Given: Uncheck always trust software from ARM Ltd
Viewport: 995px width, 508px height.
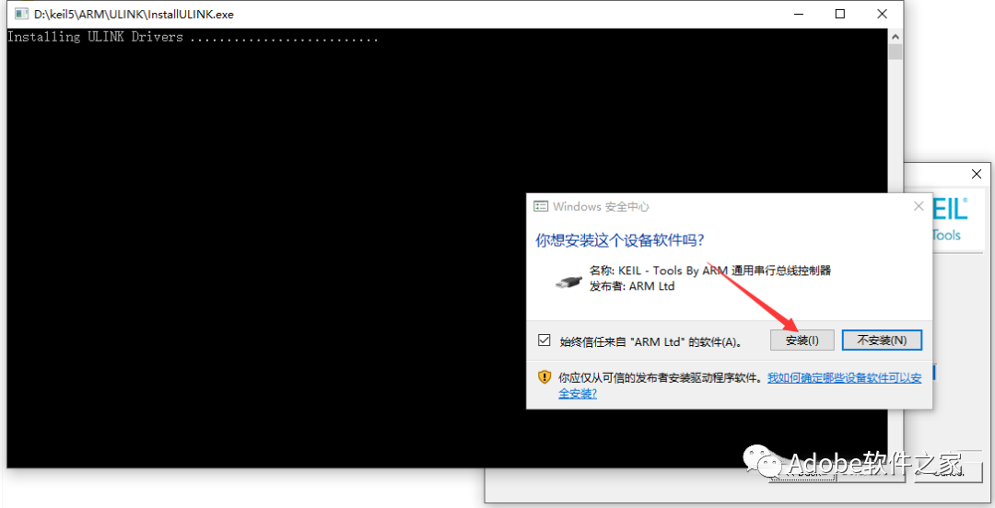Looking at the screenshot, I should point(544,341).
